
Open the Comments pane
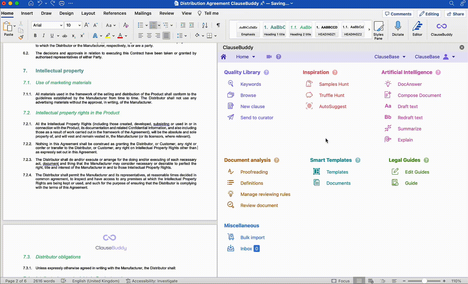[x=398, y=14]
